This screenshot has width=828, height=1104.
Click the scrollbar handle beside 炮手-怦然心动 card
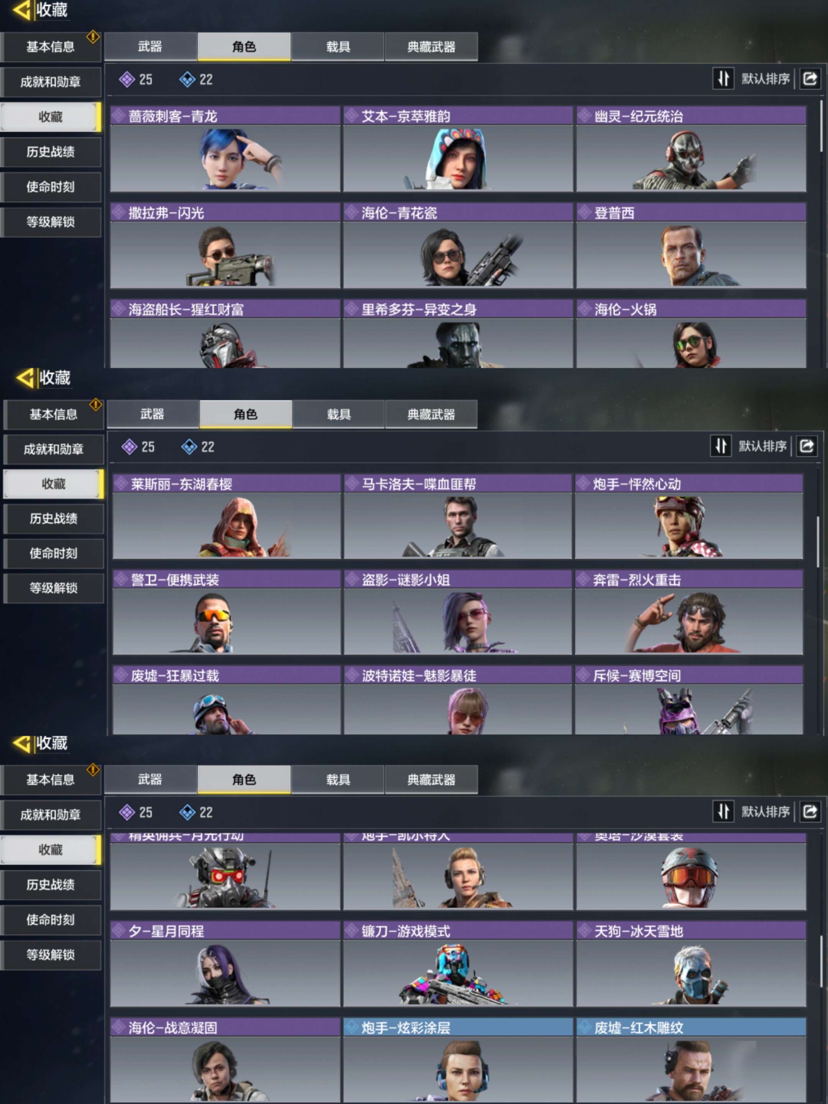(x=818, y=542)
